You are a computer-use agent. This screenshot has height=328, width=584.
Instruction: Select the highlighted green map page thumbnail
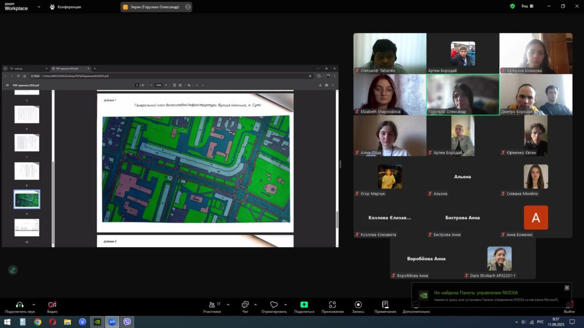tap(27, 199)
